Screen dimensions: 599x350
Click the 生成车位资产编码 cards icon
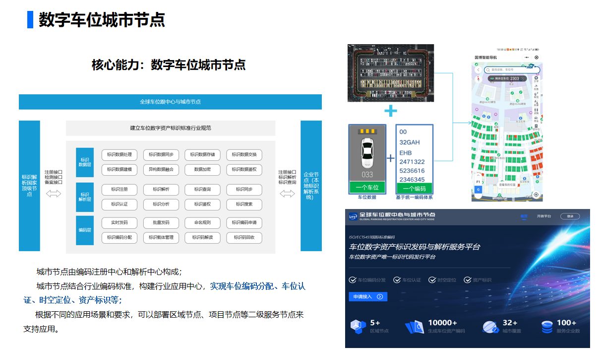[415, 326]
